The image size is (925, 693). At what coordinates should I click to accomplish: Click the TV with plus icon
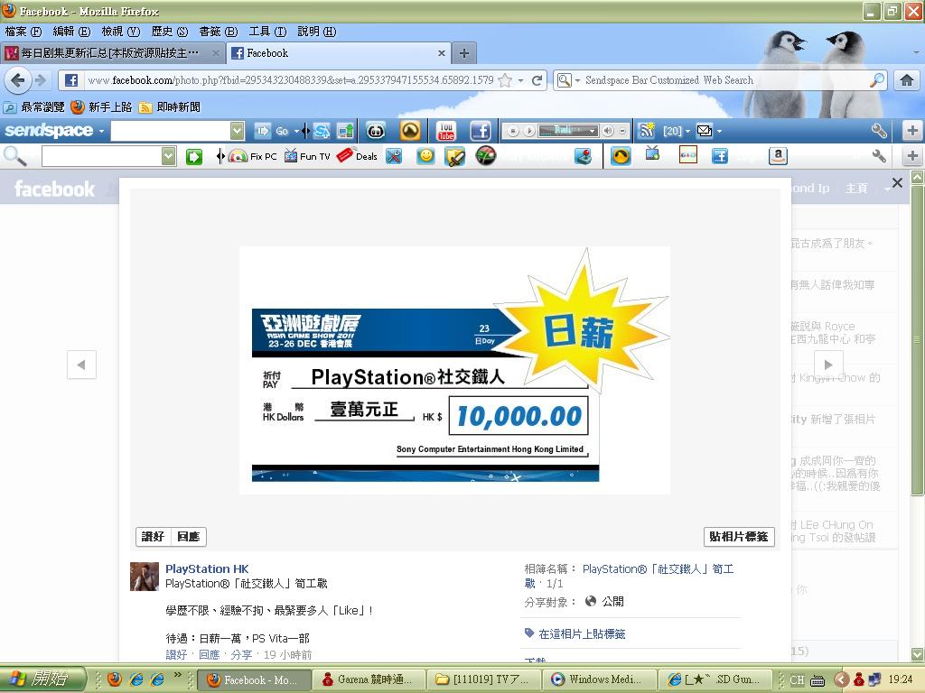pos(652,154)
